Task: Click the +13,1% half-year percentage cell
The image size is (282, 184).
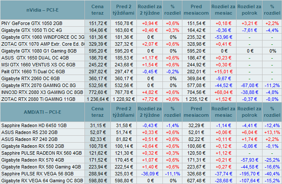Action: tap(272, 132)
